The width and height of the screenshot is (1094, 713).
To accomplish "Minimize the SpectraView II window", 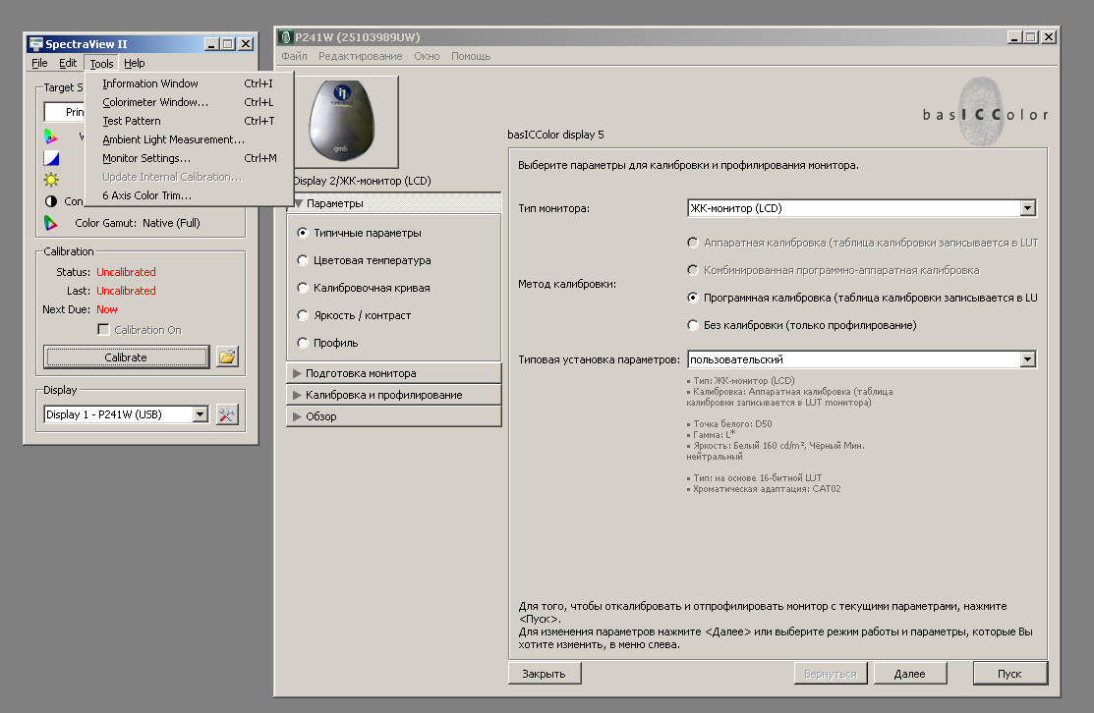I will [212, 44].
